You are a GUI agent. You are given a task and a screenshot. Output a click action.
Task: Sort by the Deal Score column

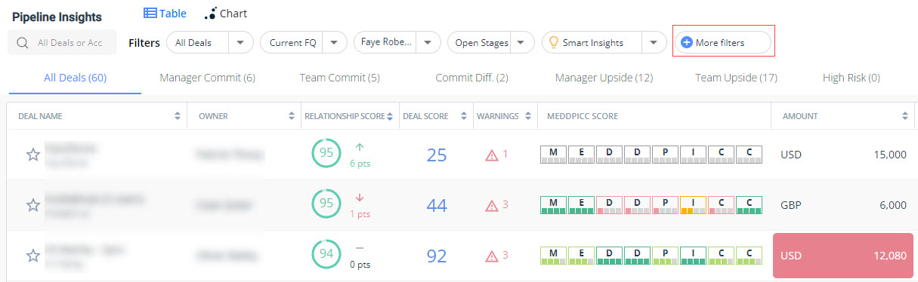click(x=465, y=116)
